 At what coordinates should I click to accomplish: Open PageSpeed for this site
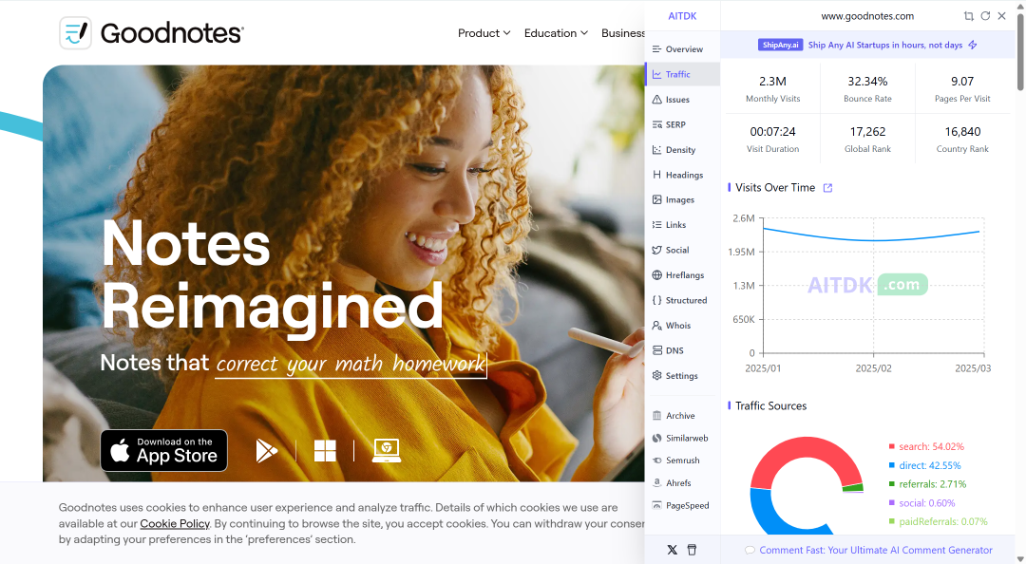(x=682, y=505)
